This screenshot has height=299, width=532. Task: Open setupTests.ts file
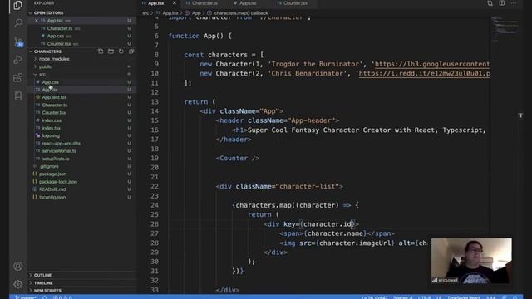(56, 159)
